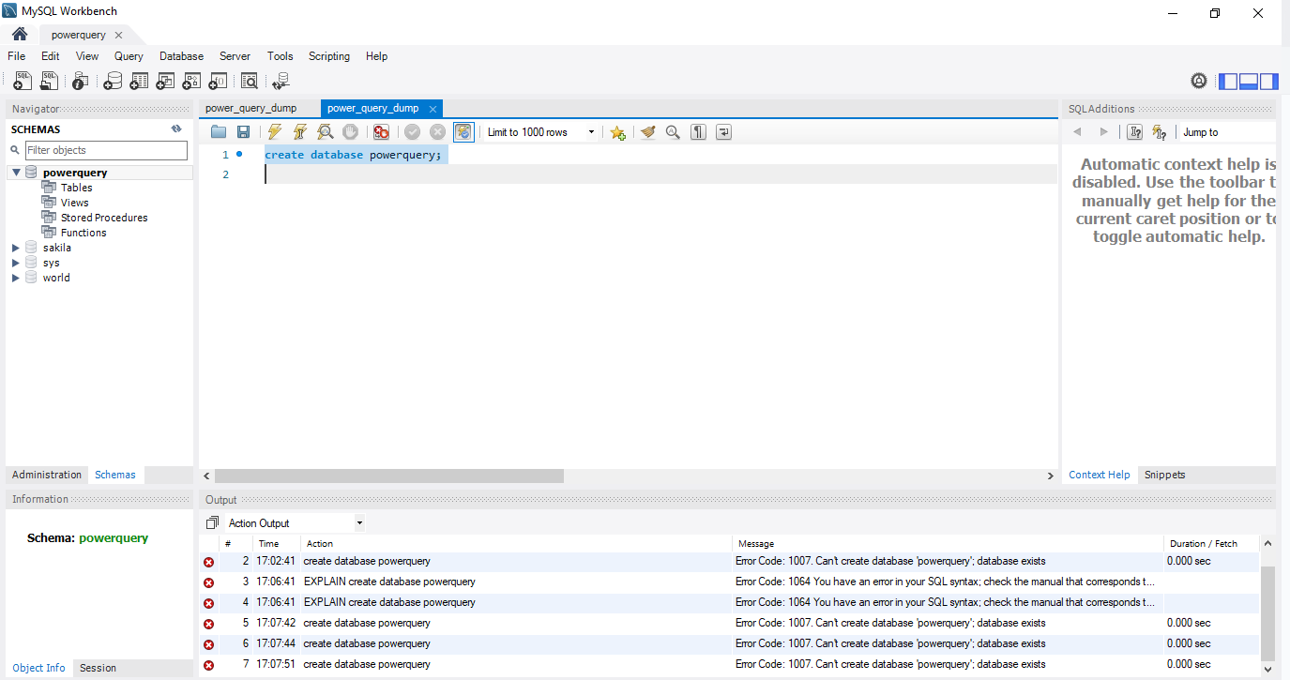This screenshot has width=1290, height=680.
Task: Select the Stored Procedures node
Action: pyautogui.click(x=104, y=218)
